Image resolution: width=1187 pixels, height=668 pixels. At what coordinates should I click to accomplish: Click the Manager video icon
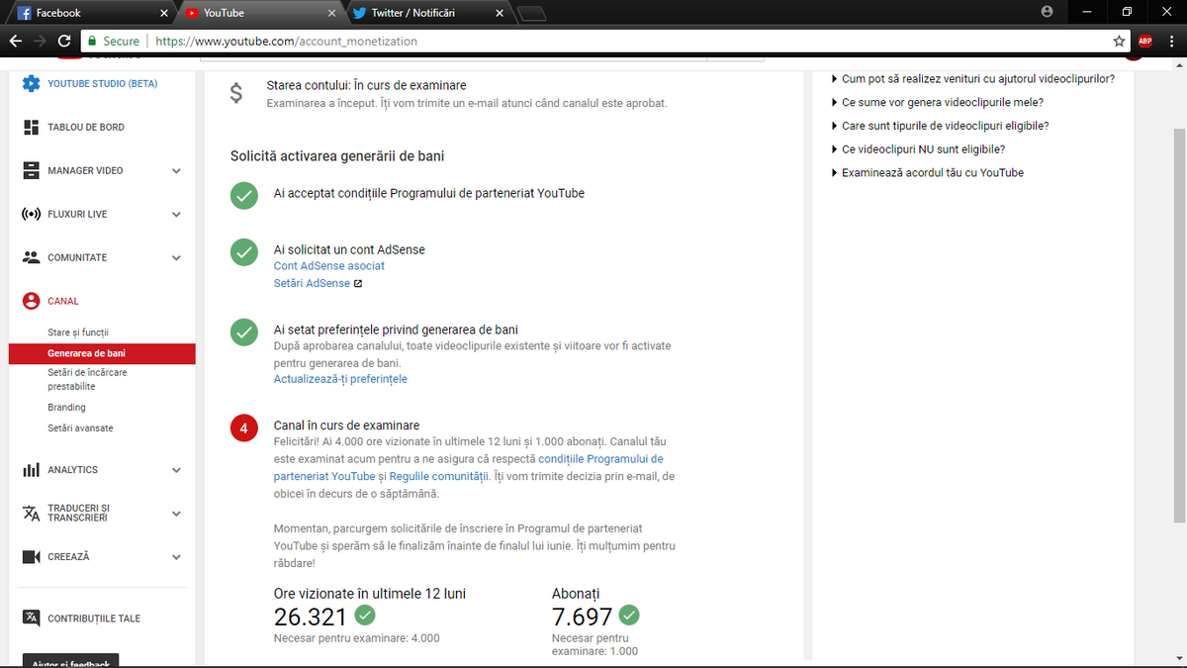tap(31, 170)
